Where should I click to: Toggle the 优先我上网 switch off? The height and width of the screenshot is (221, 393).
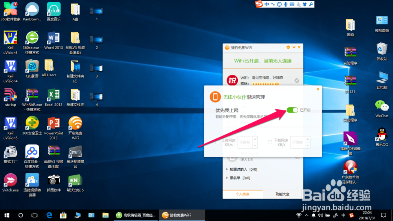pyautogui.click(x=292, y=110)
